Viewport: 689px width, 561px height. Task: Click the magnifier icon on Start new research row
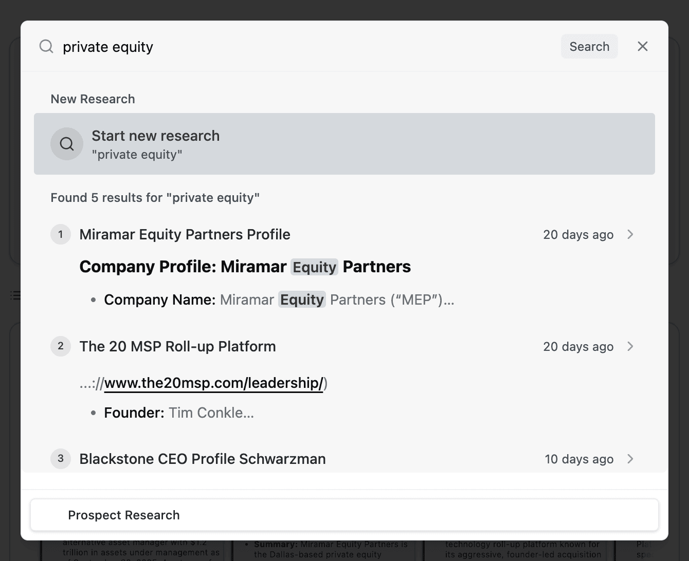[67, 144]
